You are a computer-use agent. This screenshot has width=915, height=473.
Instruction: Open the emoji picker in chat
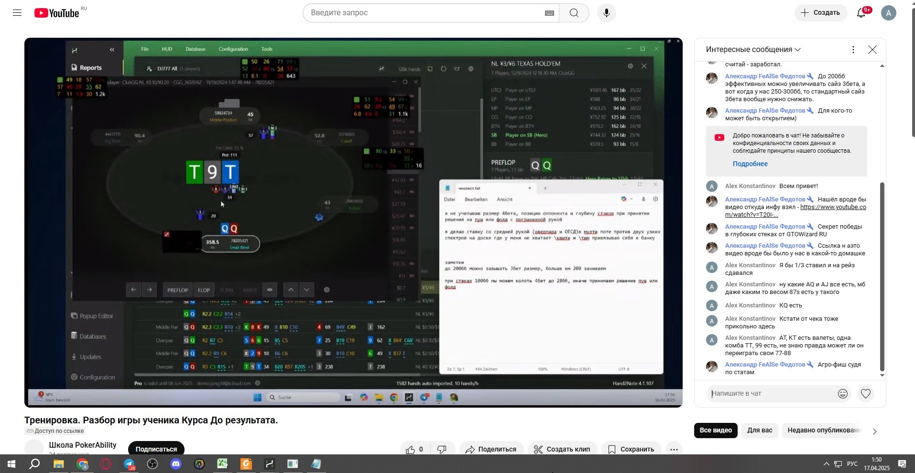pyautogui.click(x=843, y=394)
